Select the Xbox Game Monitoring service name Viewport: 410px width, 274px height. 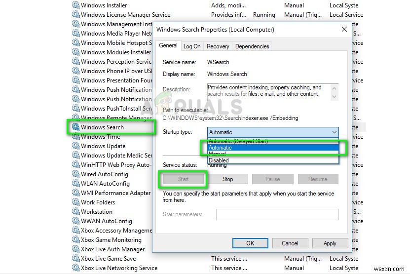(111, 240)
